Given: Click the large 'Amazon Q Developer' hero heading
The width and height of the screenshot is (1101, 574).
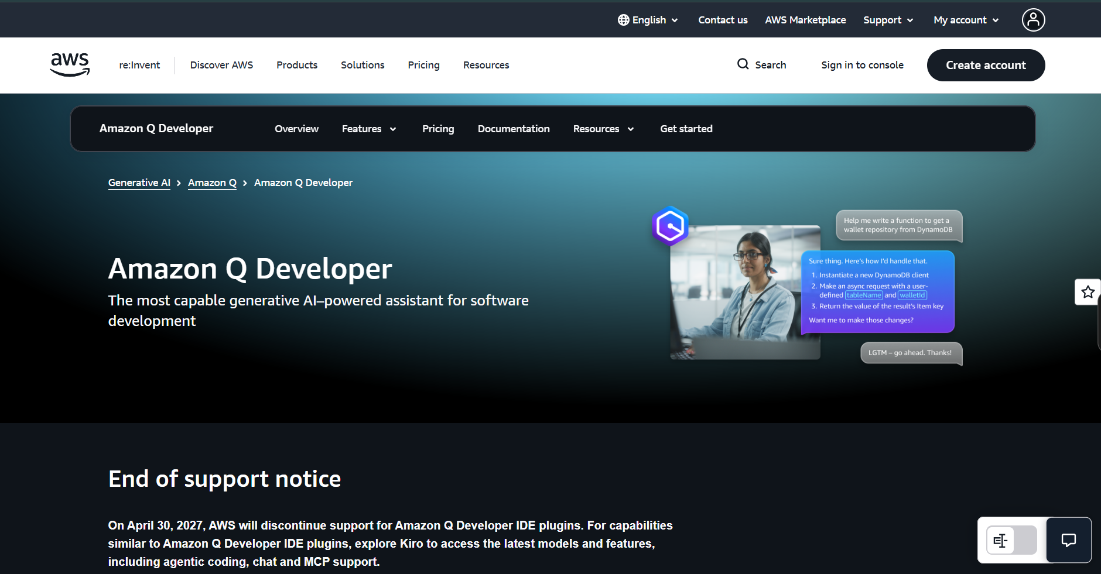Looking at the screenshot, I should [x=250, y=269].
